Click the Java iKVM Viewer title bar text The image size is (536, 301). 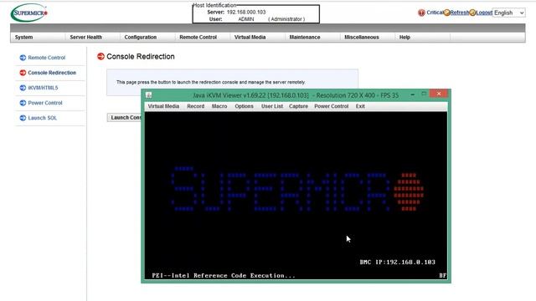point(296,95)
